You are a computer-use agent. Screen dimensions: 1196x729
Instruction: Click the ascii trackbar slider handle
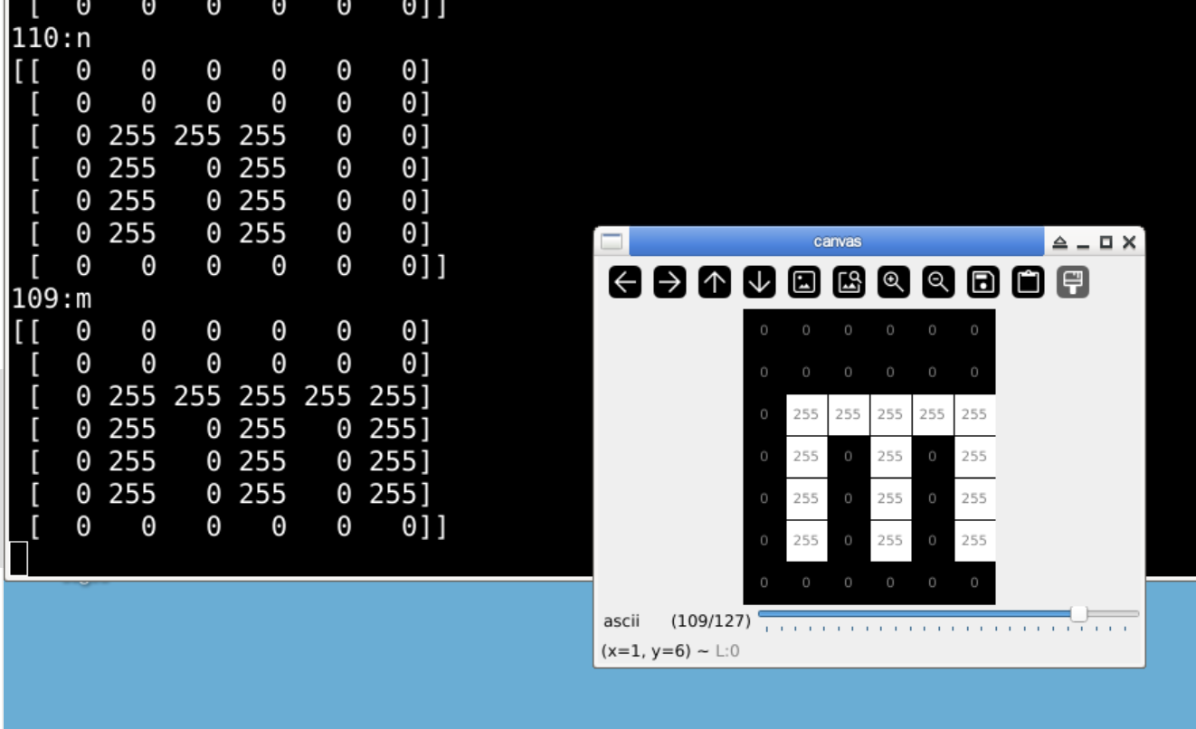[1078, 614]
